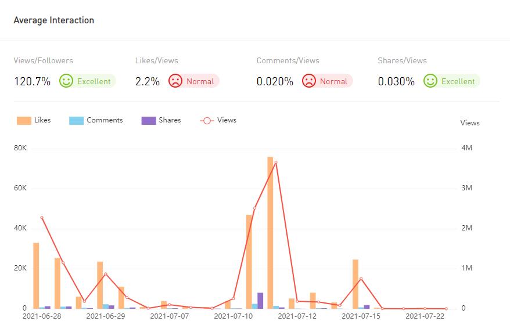Click the green smiley icon under Views/Followers

pos(66,81)
